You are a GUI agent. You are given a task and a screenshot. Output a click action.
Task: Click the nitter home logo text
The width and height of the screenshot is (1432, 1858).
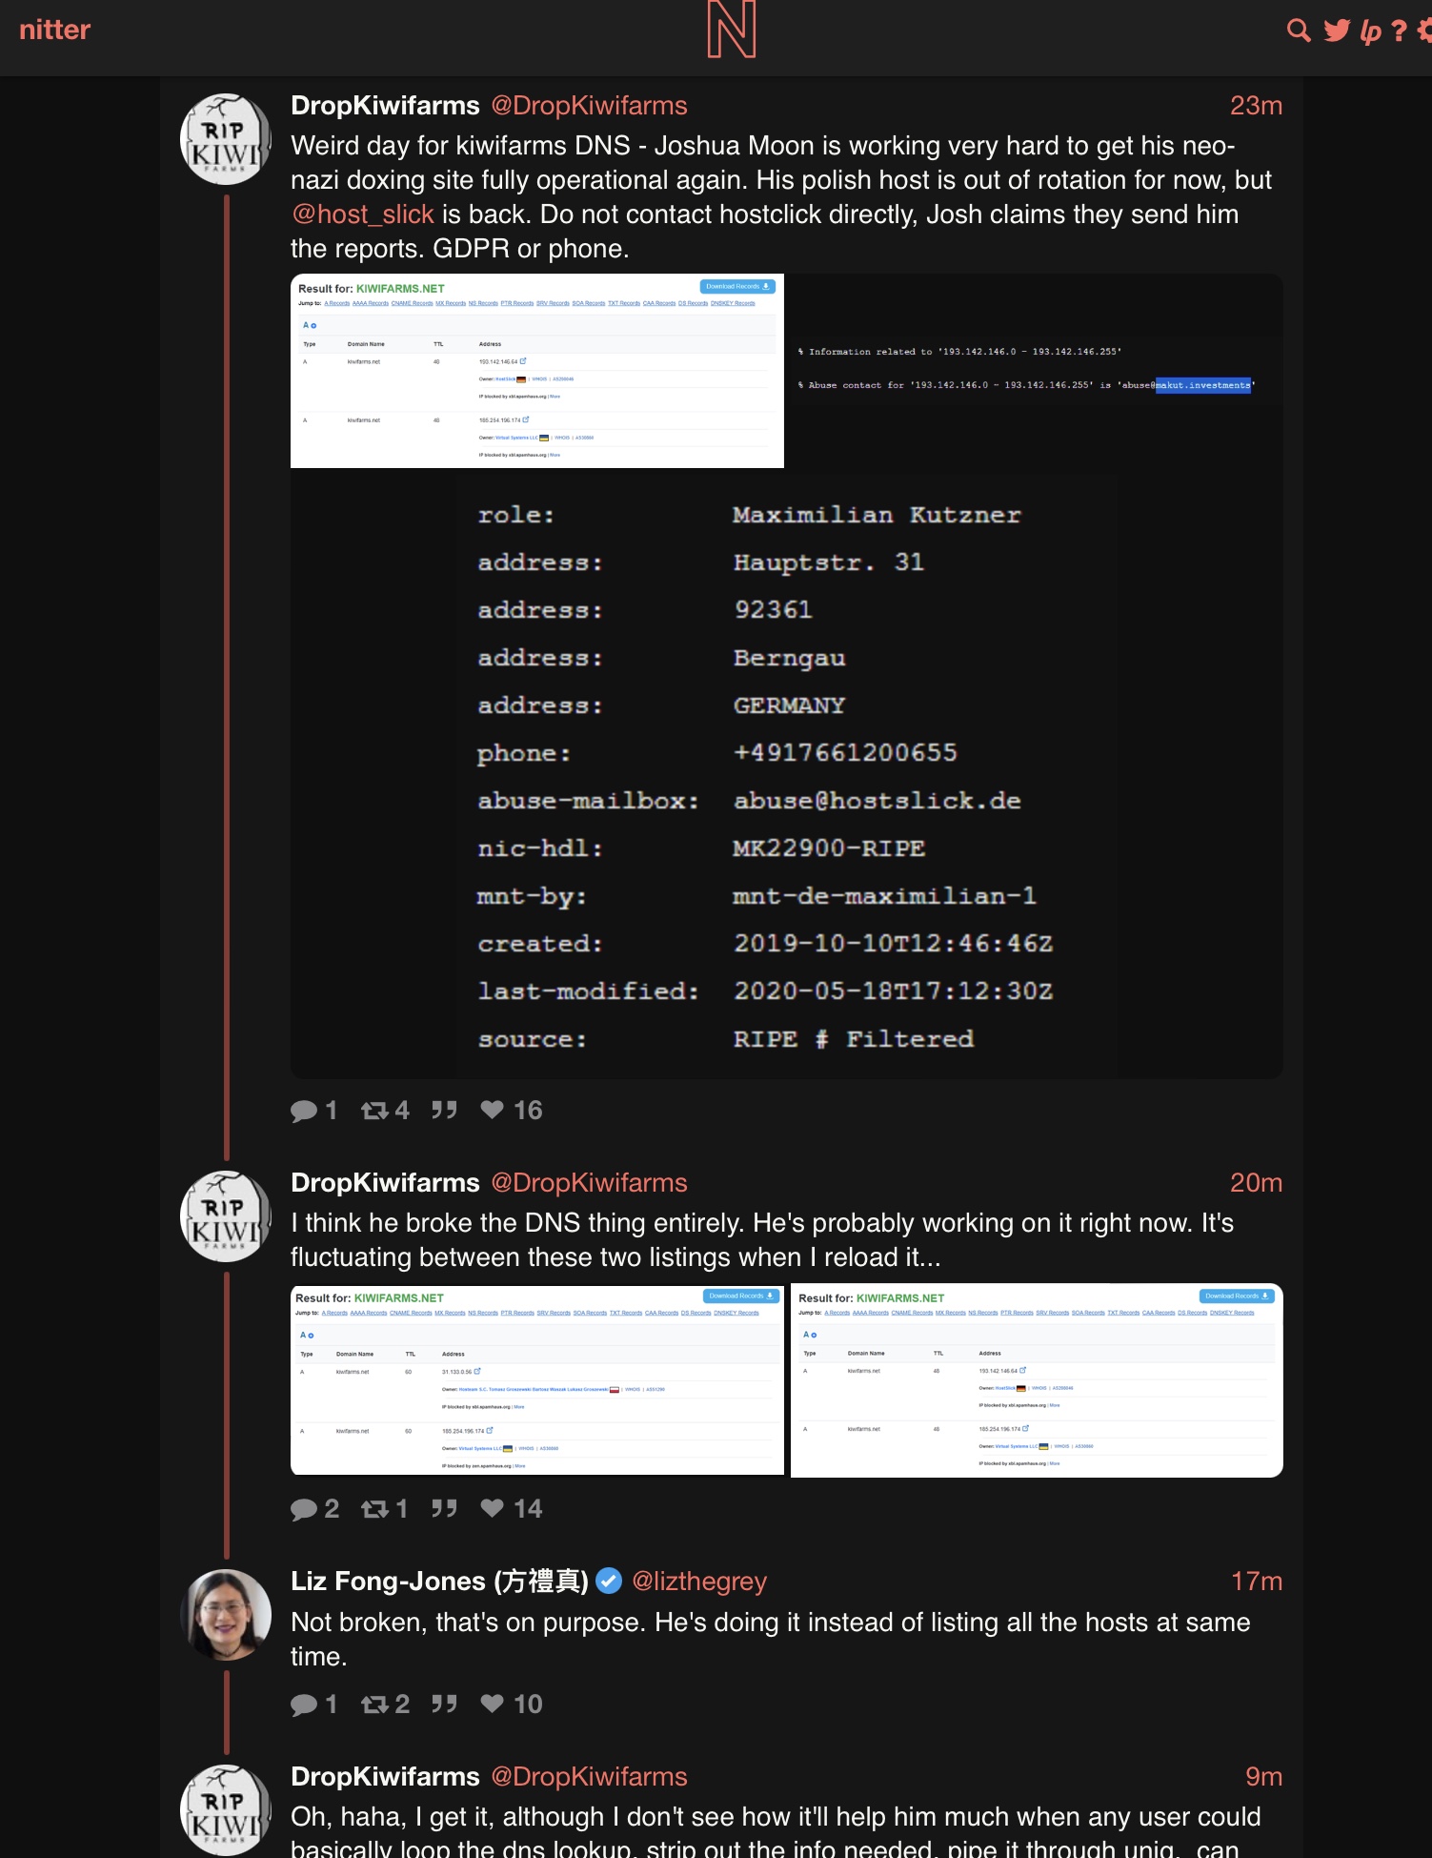click(x=54, y=30)
